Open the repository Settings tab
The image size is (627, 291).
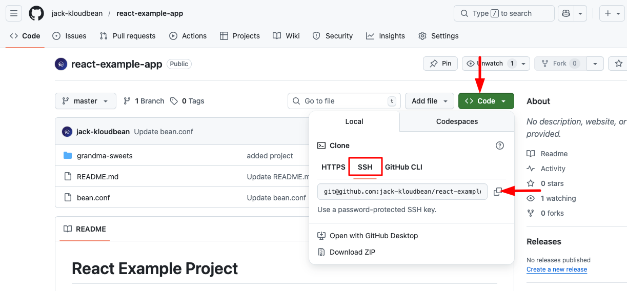438,36
